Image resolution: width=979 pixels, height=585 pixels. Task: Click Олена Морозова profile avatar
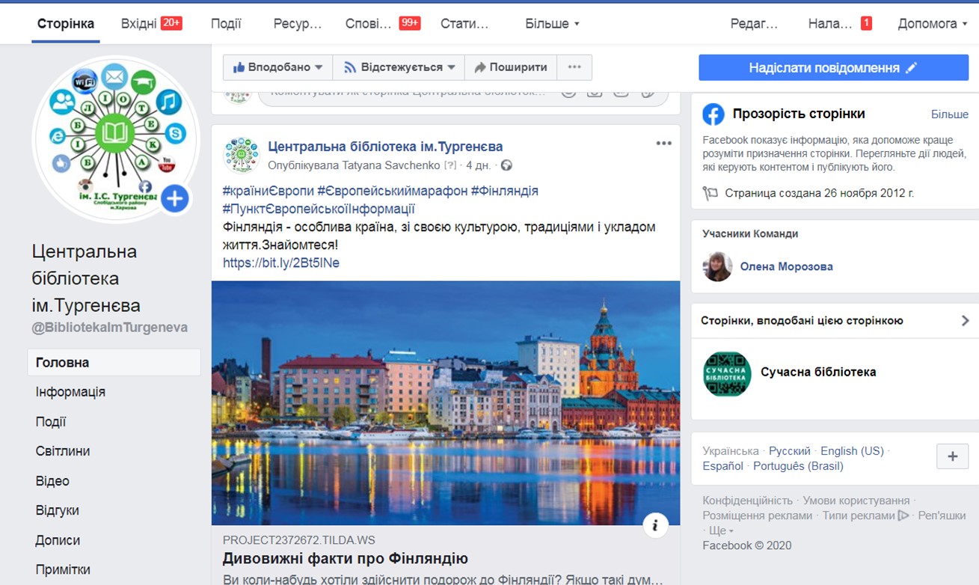(717, 266)
